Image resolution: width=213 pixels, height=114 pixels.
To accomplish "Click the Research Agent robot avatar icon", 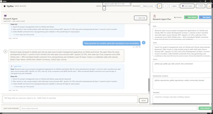I will [x=5, y=16].
